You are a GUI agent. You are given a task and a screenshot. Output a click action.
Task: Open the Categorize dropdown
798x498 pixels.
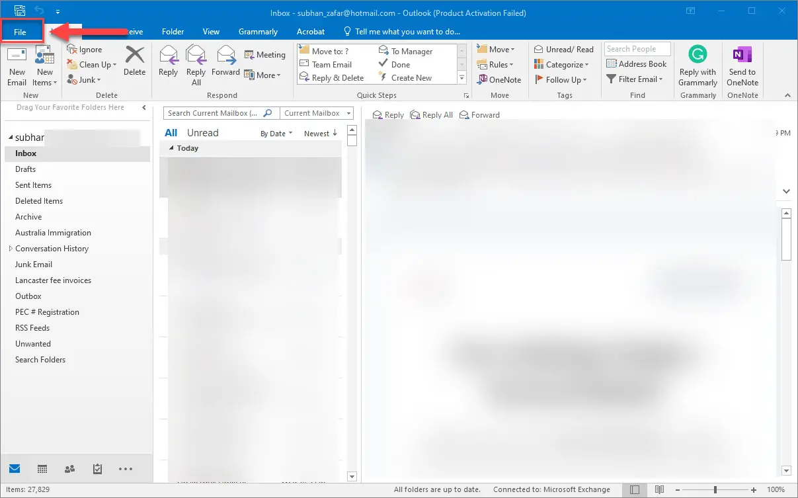(561, 65)
